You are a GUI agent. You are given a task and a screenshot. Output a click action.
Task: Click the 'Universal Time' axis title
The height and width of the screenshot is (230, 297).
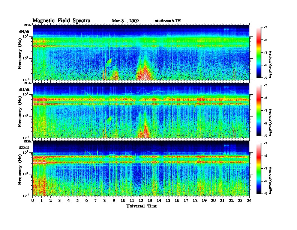(x=141, y=206)
